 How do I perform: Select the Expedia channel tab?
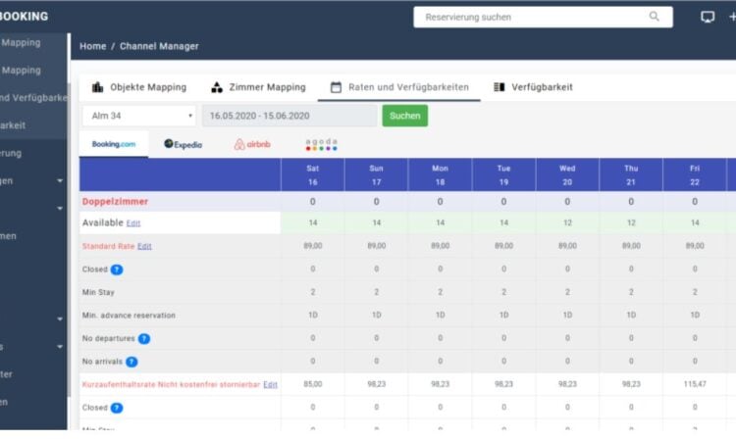(183, 144)
